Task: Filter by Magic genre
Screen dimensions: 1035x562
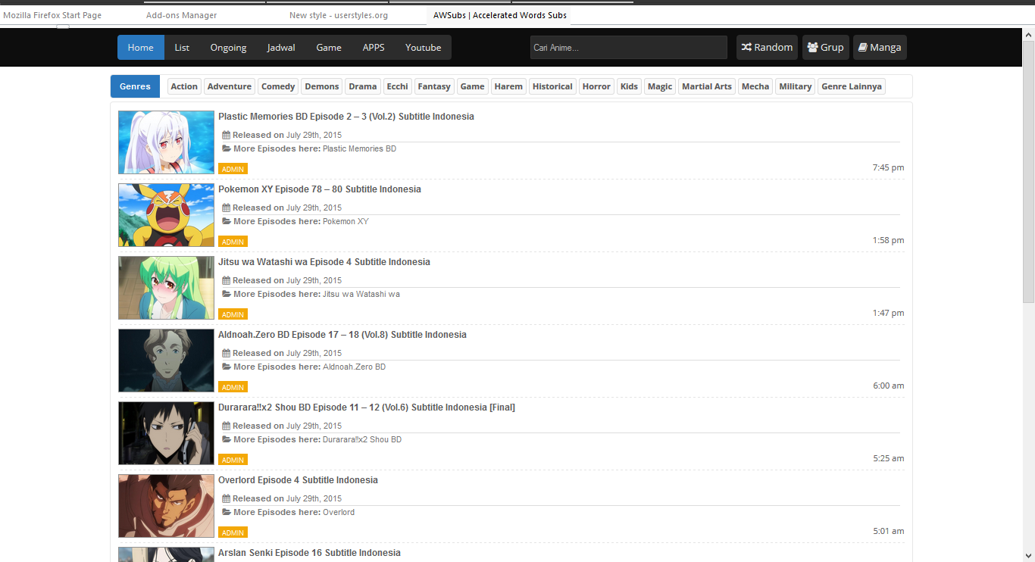Action: (660, 86)
